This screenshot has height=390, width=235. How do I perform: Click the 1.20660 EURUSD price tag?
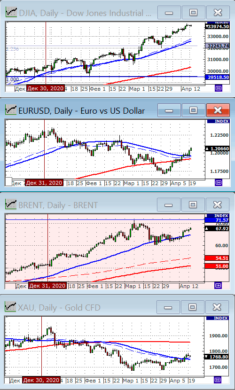tap(217, 148)
